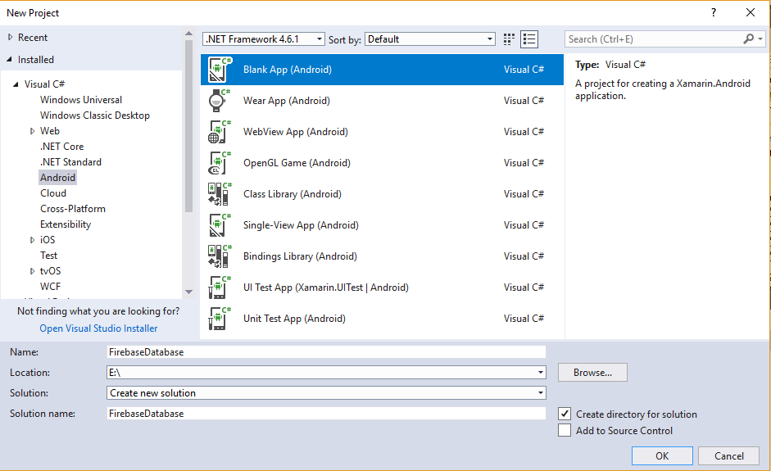771x471 pixels.
Task: Open the Sort by dropdown
Action: (x=430, y=39)
